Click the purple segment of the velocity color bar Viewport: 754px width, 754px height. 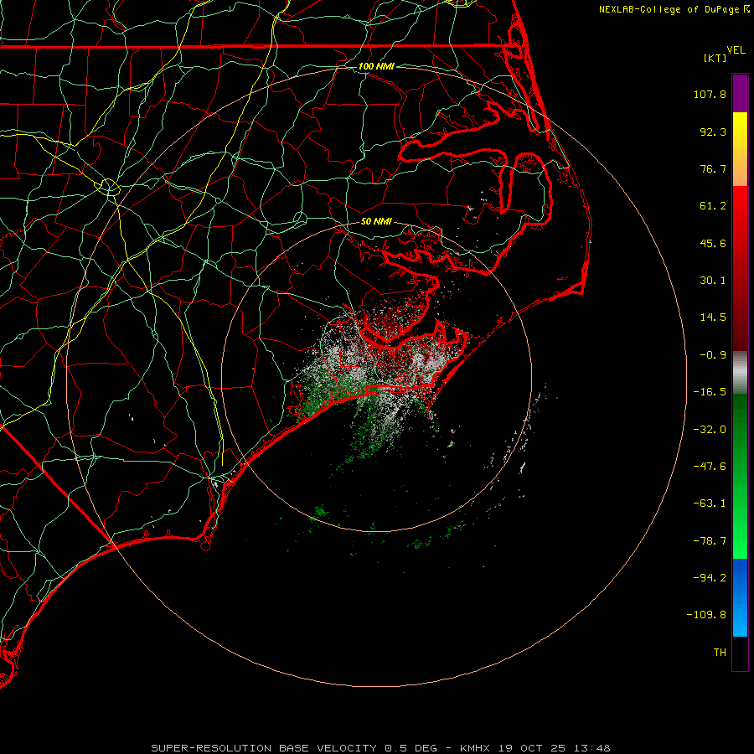pyautogui.click(x=740, y=93)
